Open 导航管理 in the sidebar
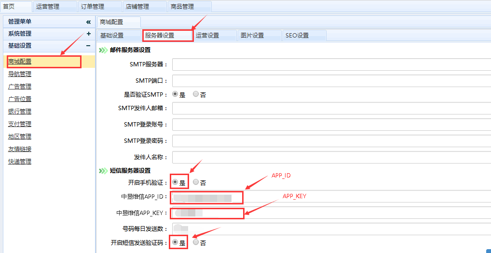The width and height of the screenshot is (491, 253). tap(20, 74)
